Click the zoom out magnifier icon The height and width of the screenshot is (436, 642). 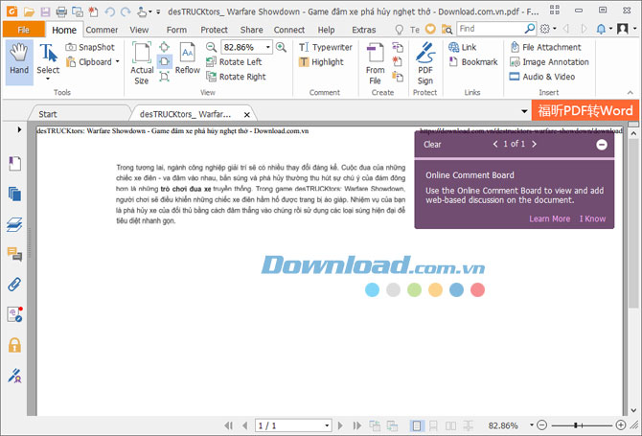pyautogui.click(x=211, y=47)
